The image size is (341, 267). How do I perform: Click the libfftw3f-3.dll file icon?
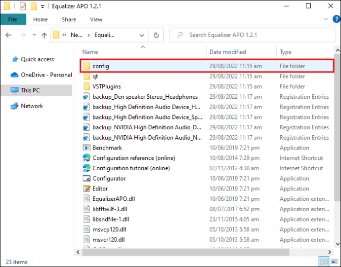pos(86,209)
